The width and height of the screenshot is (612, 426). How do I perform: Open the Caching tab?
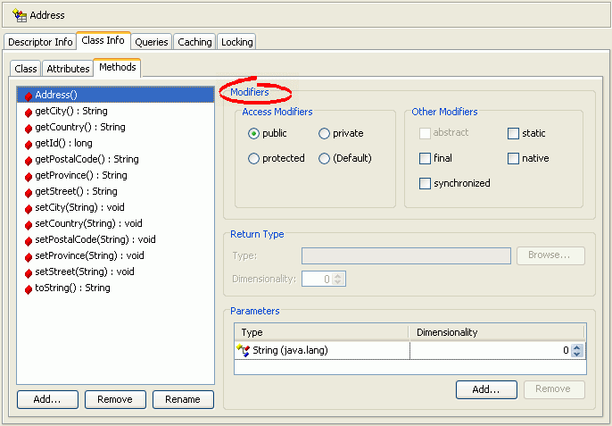pyautogui.click(x=194, y=42)
